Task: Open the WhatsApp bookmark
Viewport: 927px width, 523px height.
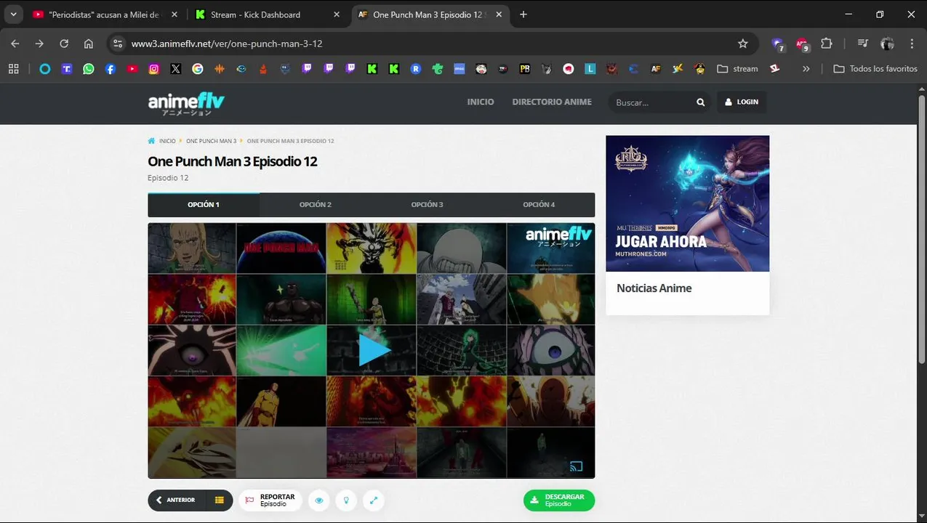Action: (x=89, y=69)
